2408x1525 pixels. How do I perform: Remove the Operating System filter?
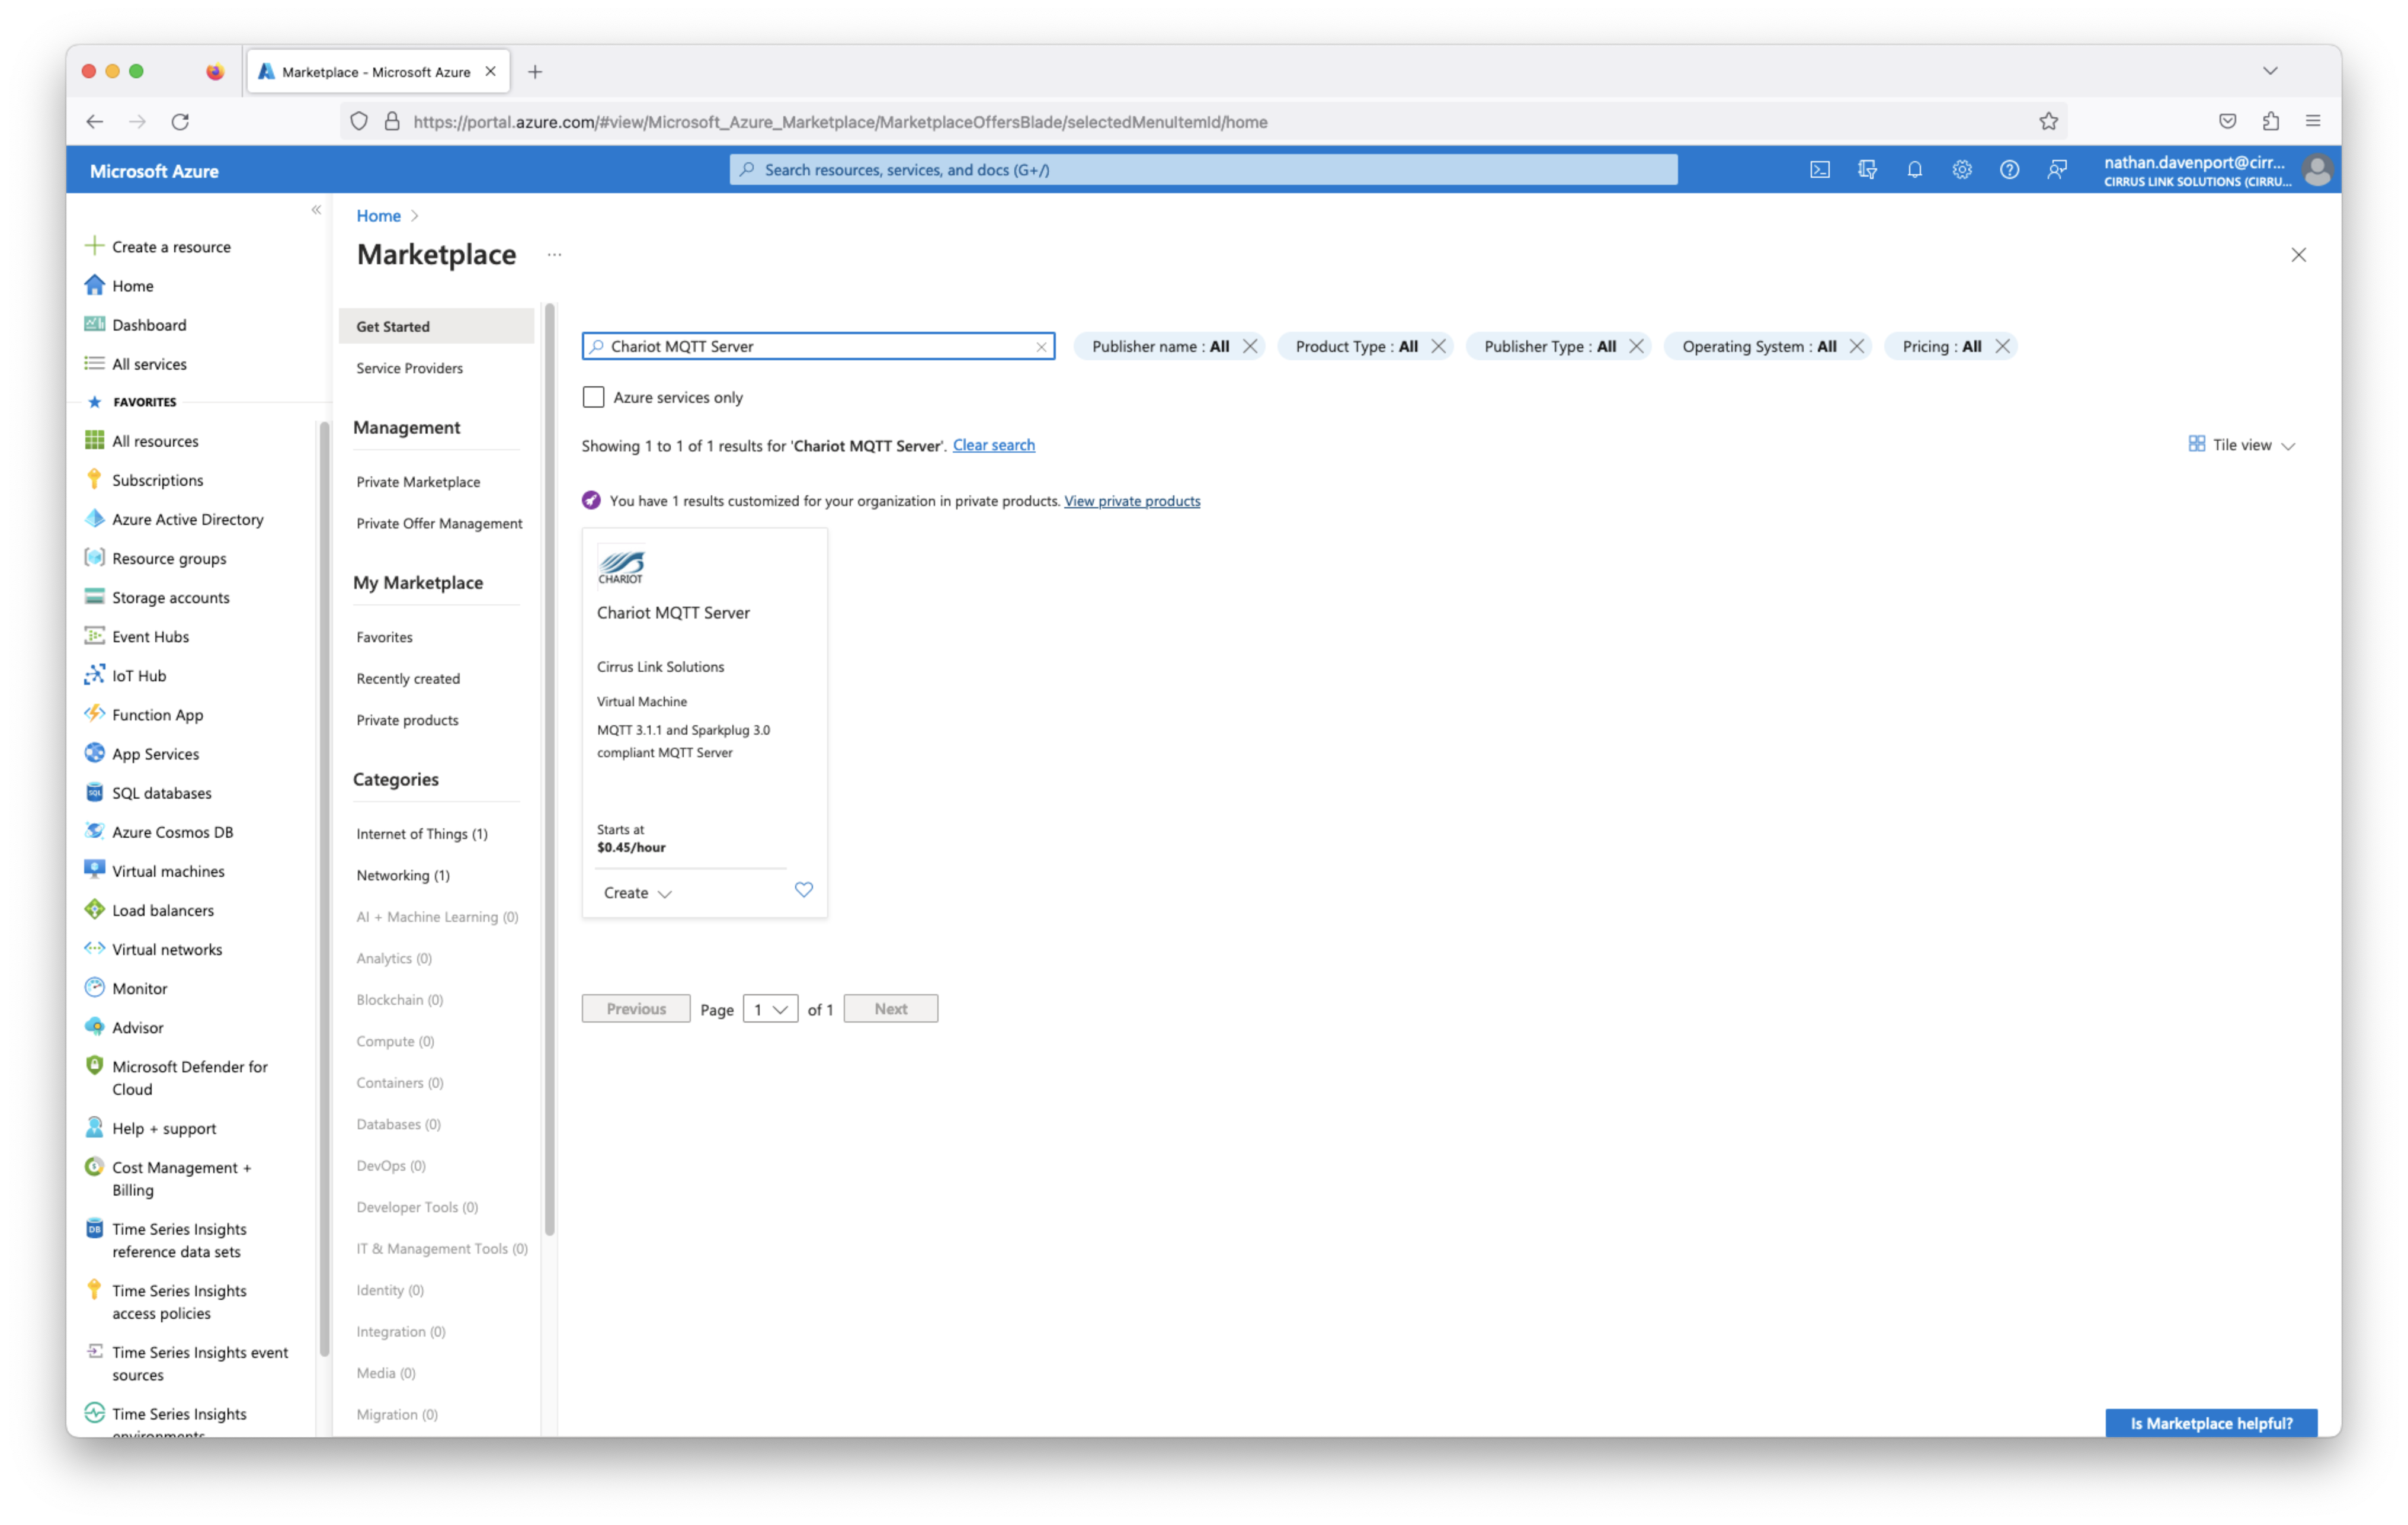[x=1856, y=346]
